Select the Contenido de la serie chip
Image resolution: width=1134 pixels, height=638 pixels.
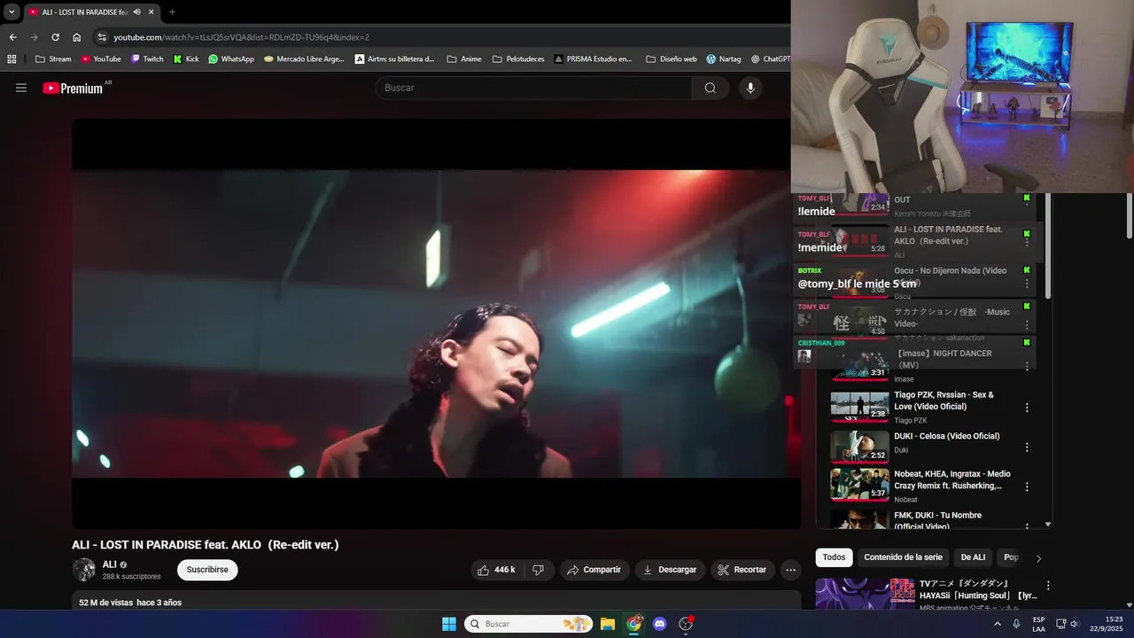coord(903,557)
